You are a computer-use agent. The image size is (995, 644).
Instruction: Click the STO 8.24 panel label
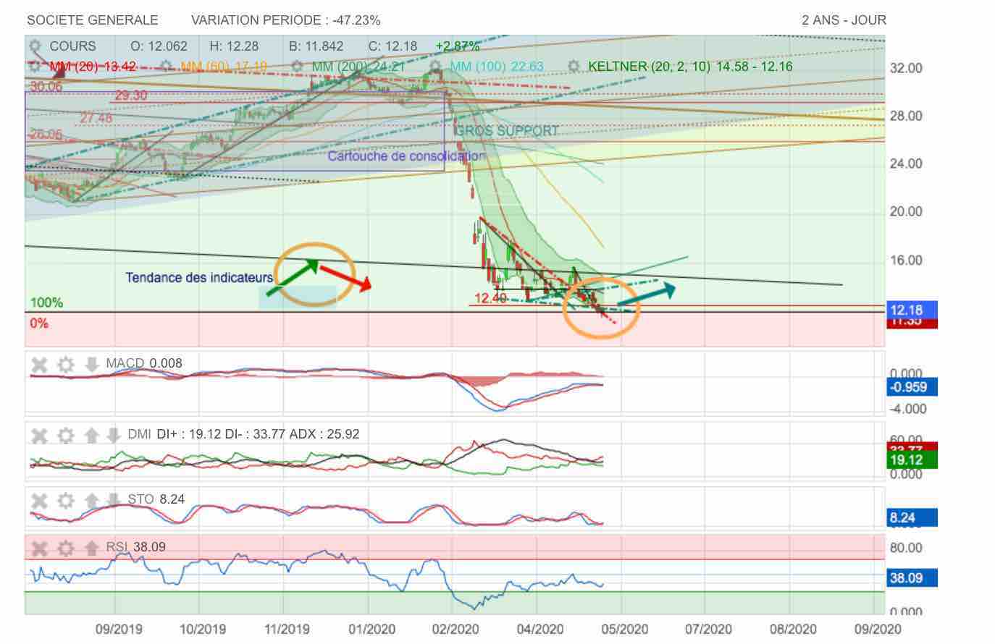pyautogui.click(x=156, y=499)
